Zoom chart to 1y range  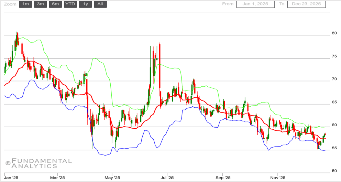85,4
